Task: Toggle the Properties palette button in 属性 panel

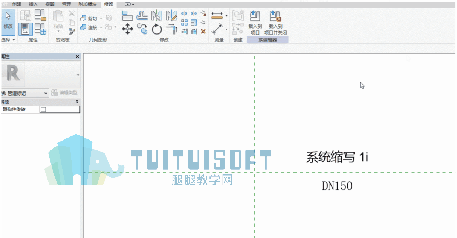Action: point(25,29)
